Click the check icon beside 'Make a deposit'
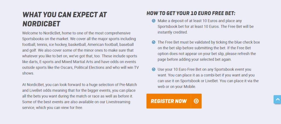Viewport: 281px width, 124px height. pos(154,21)
